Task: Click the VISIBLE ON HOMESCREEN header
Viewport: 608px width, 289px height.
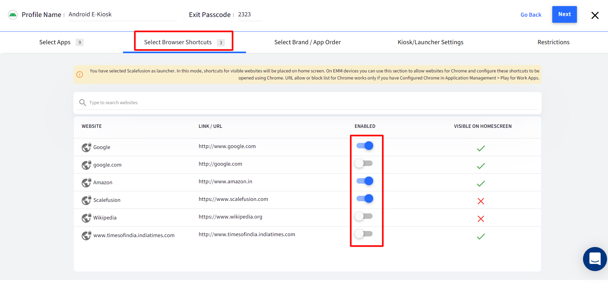Action: point(483,126)
